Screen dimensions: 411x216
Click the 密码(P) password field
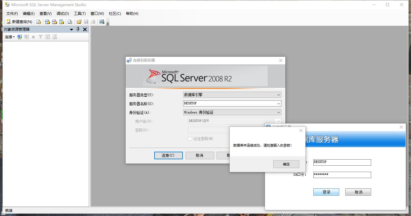(x=209, y=130)
